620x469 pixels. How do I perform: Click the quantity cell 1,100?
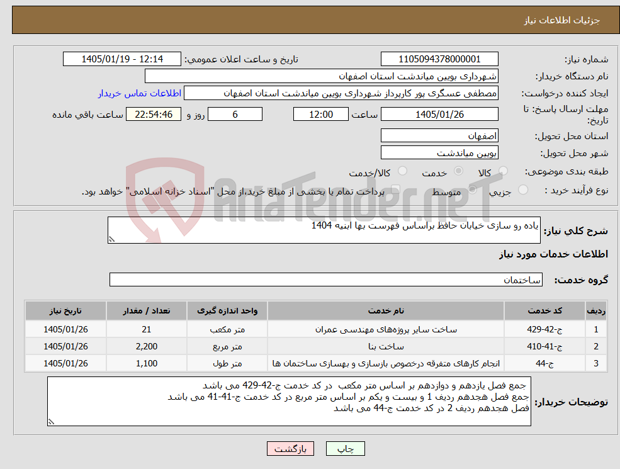146,363
